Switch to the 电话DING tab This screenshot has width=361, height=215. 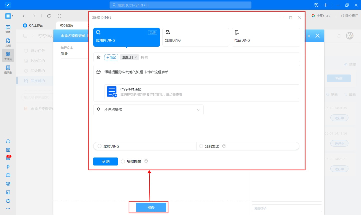(266, 37)
